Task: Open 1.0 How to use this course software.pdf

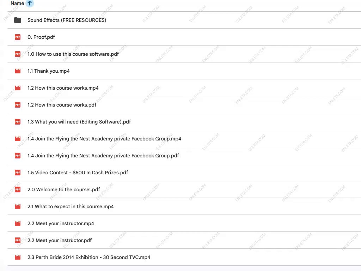Action: point(73,54)
